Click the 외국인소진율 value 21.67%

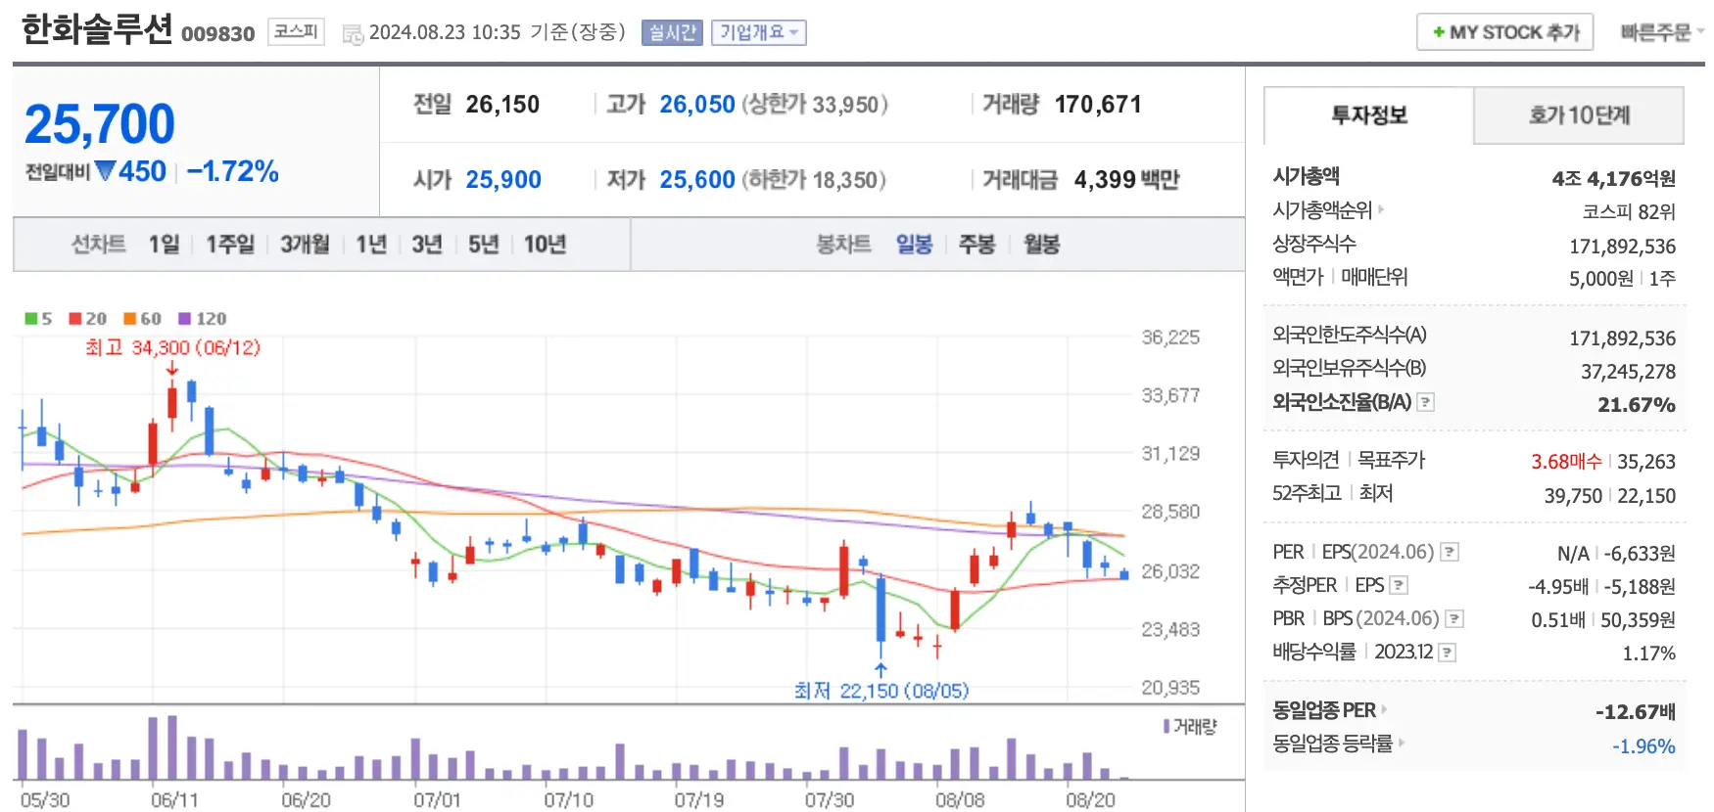(x=1636, y=404)
